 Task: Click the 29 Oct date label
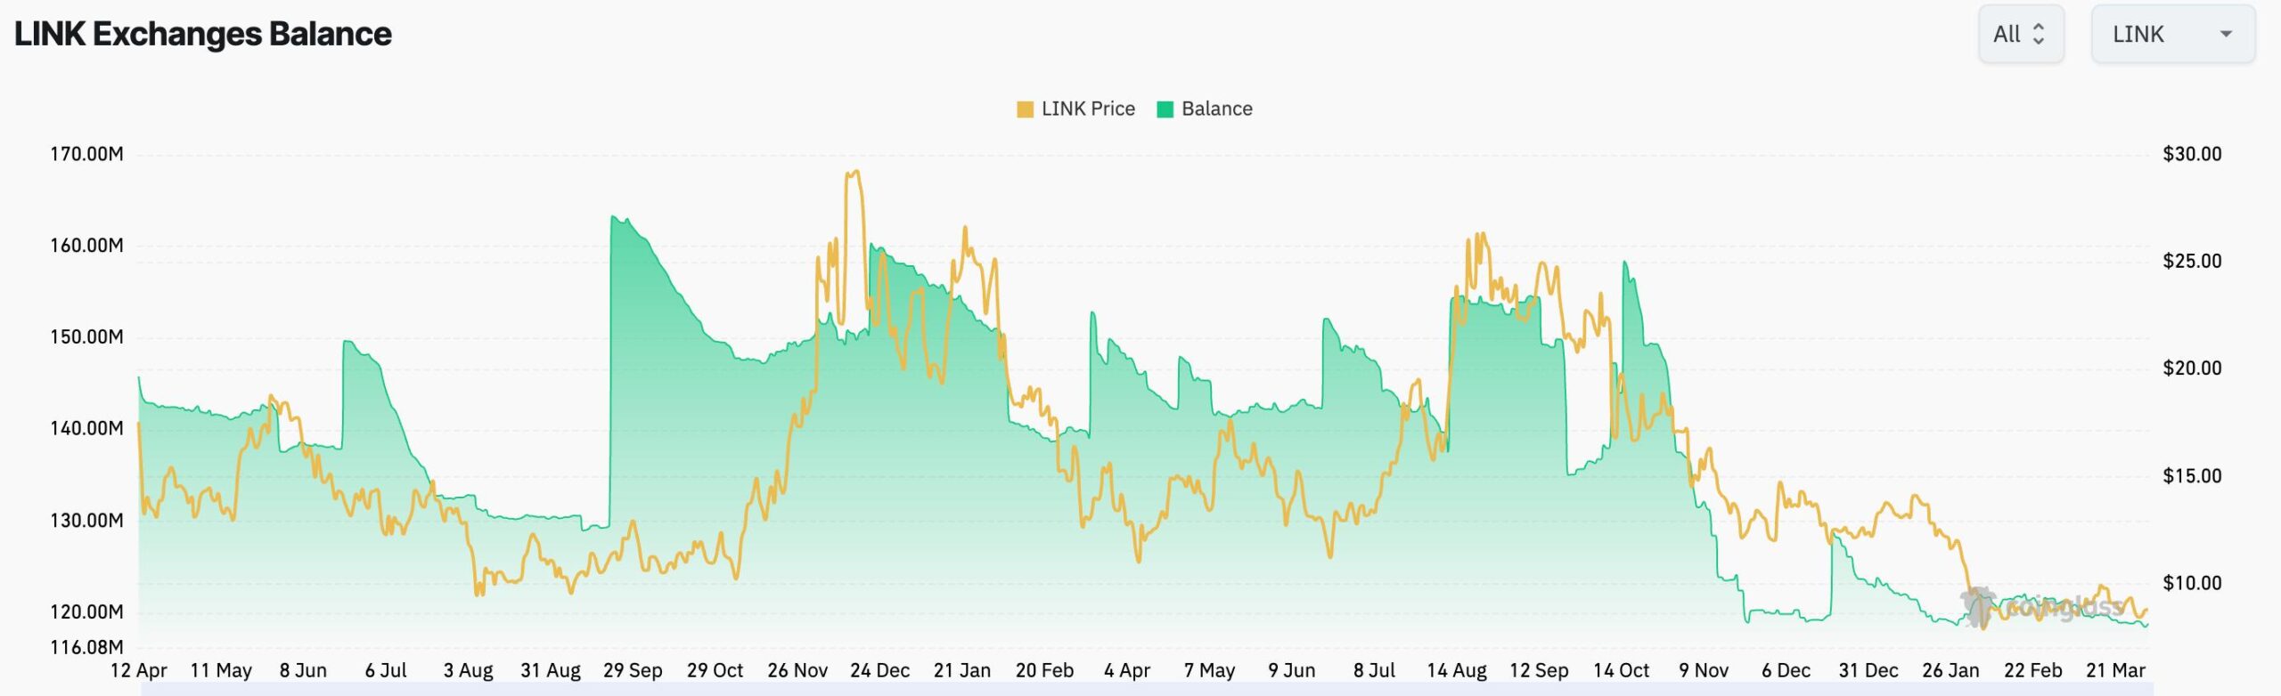(x=715, y=670)
